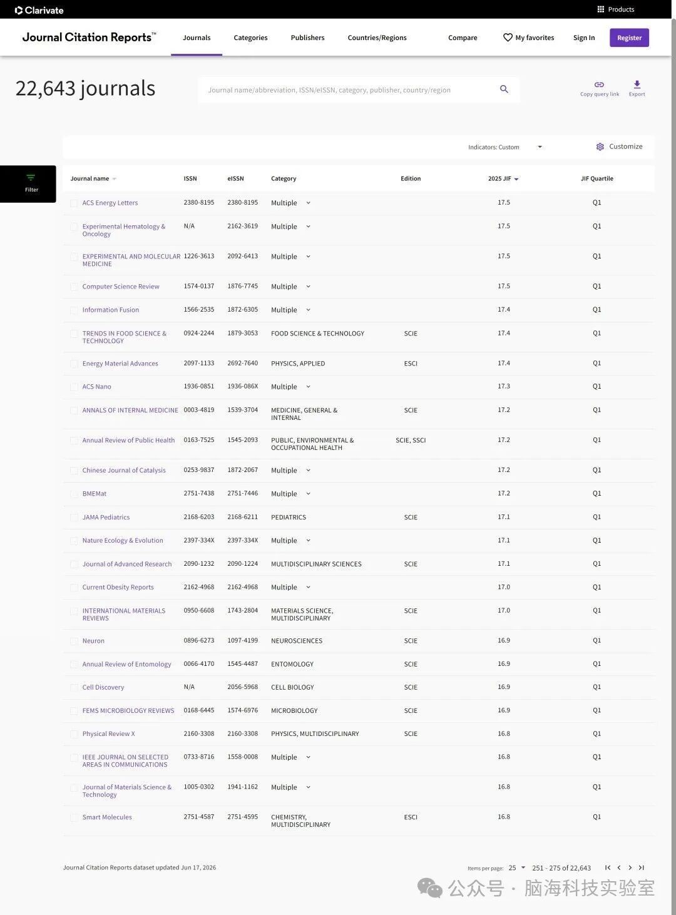Open the ANNALS OF INTERNAL MEDICINE journal link

pyautogui.click(x=130, y=411)
